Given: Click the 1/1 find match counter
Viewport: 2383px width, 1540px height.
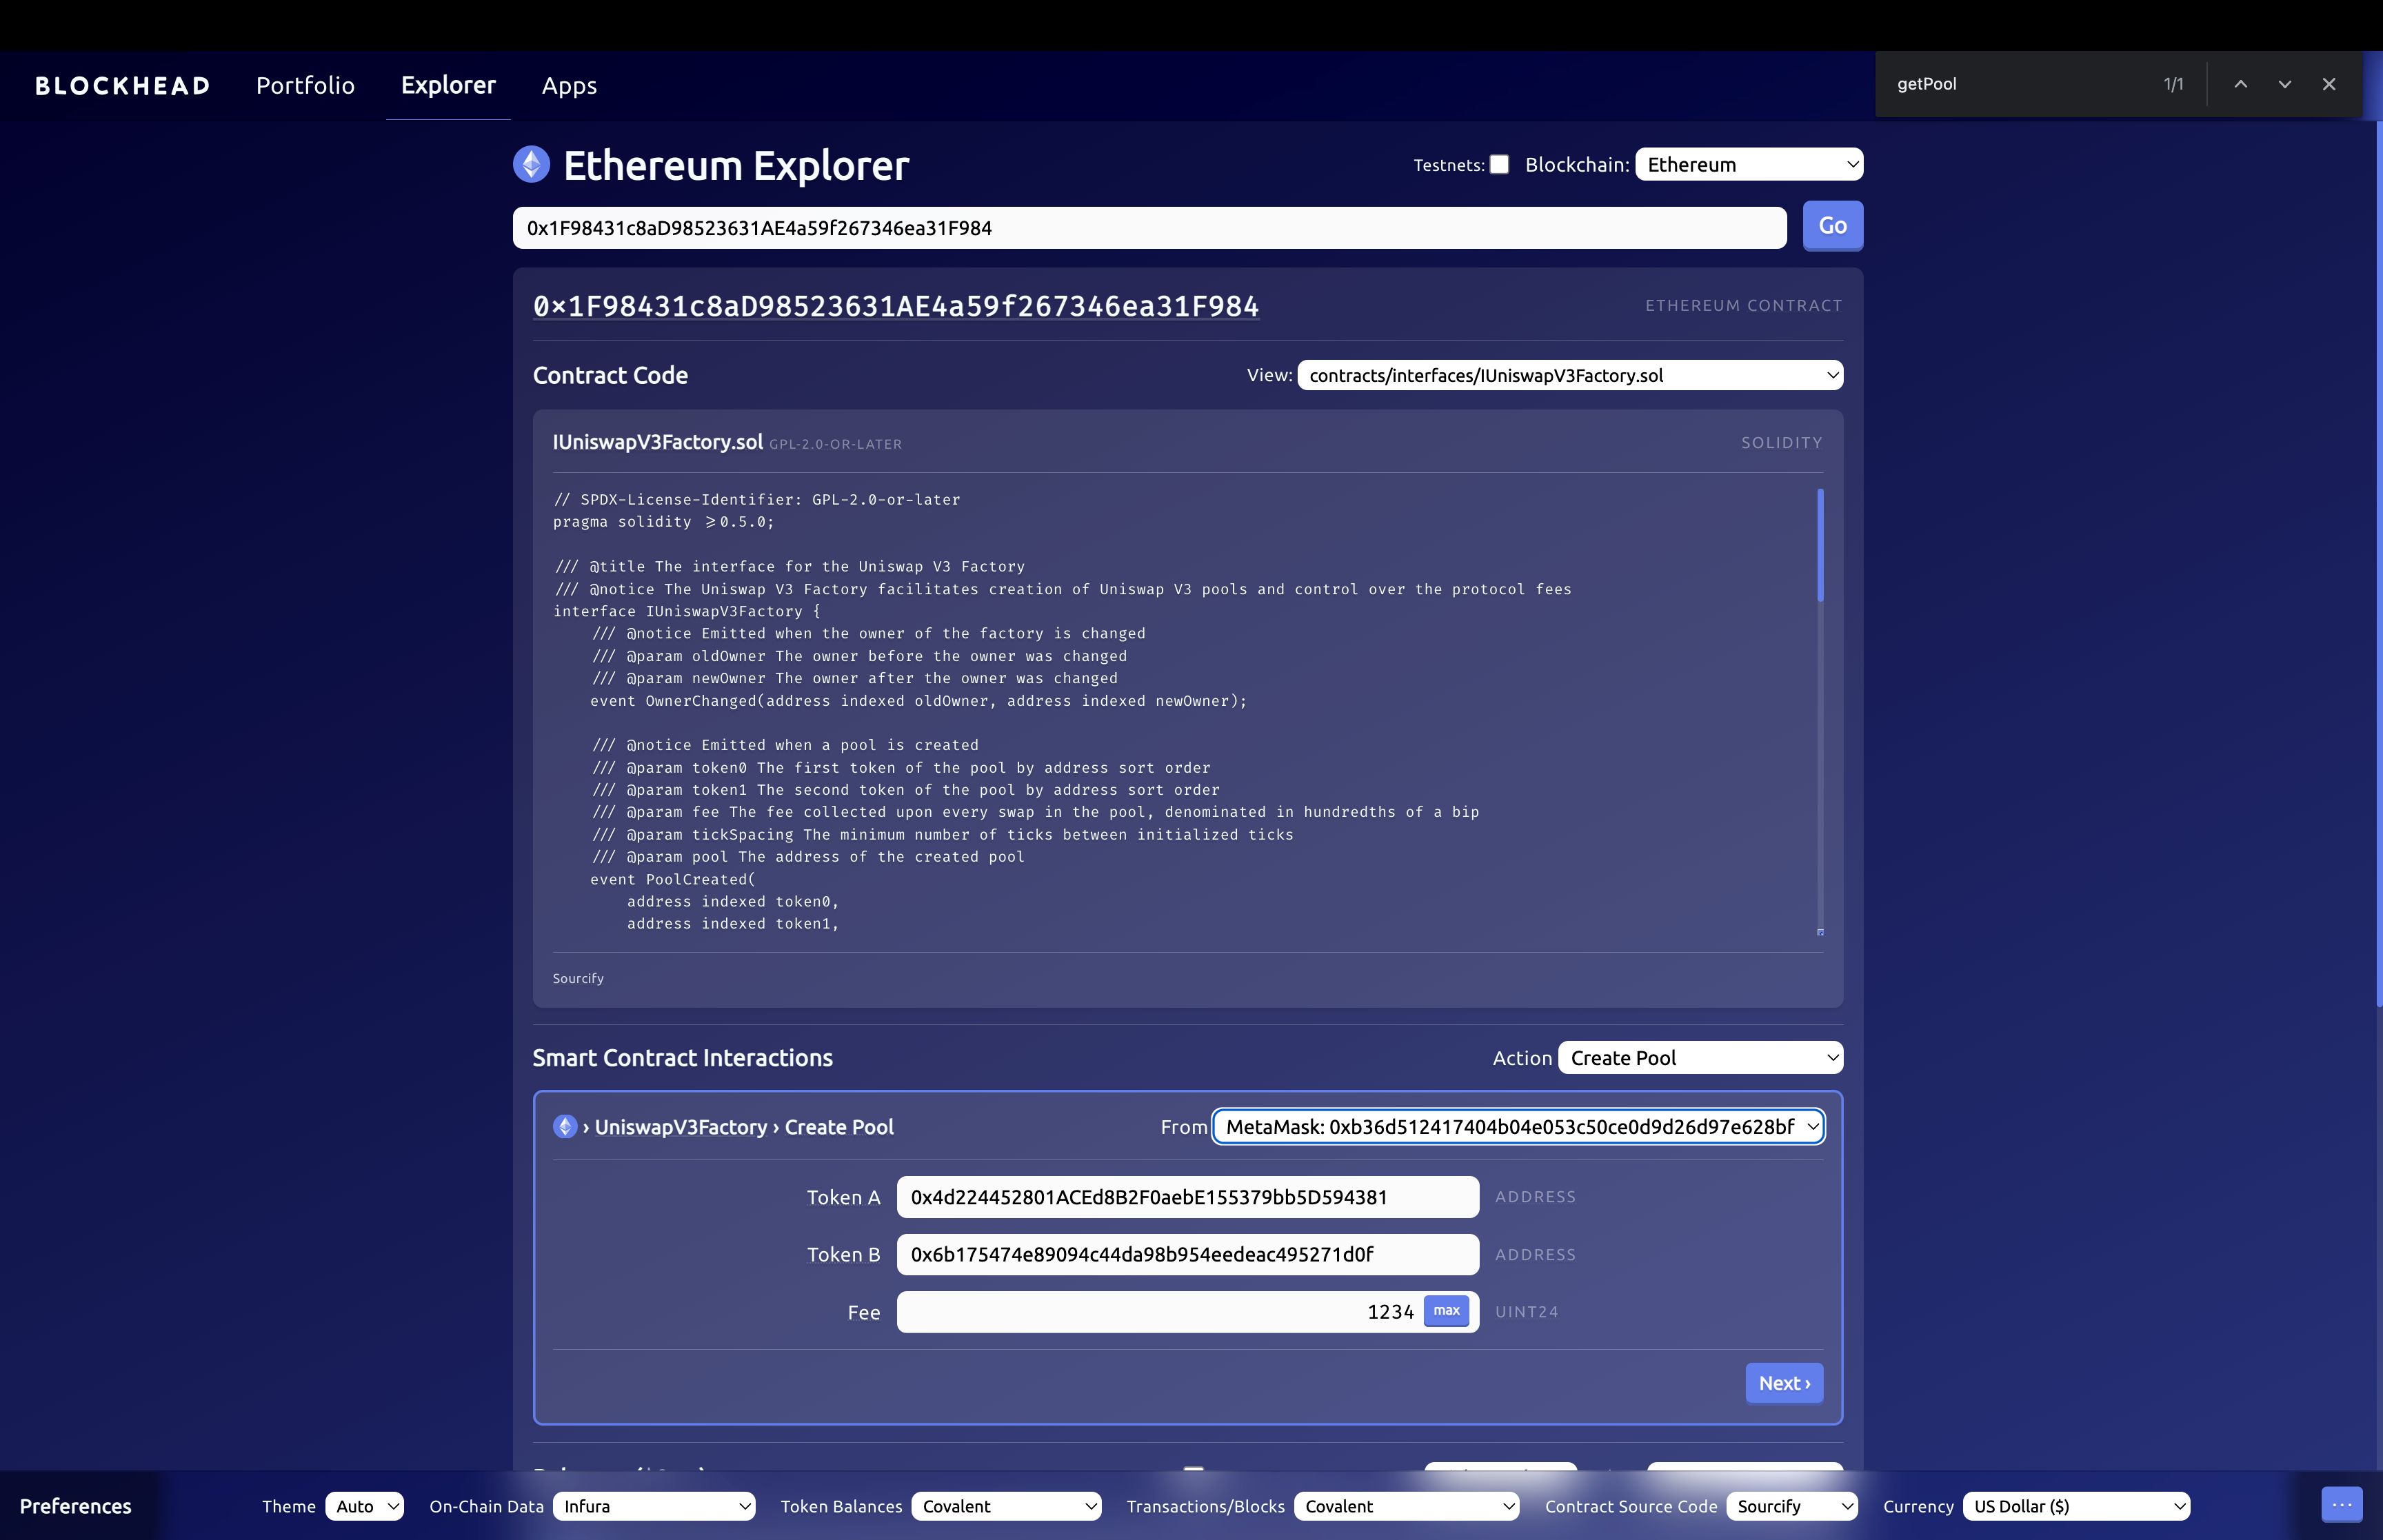Looking at the screenshot, I should coord(2173,84).
